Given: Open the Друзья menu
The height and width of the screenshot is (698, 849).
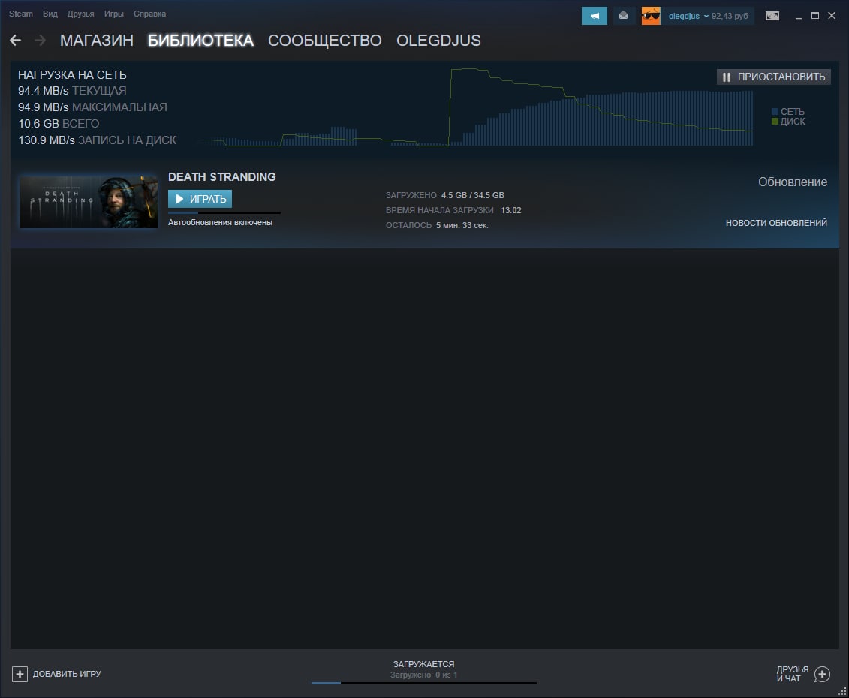Looking at the screenshot, I should [80, 14].
